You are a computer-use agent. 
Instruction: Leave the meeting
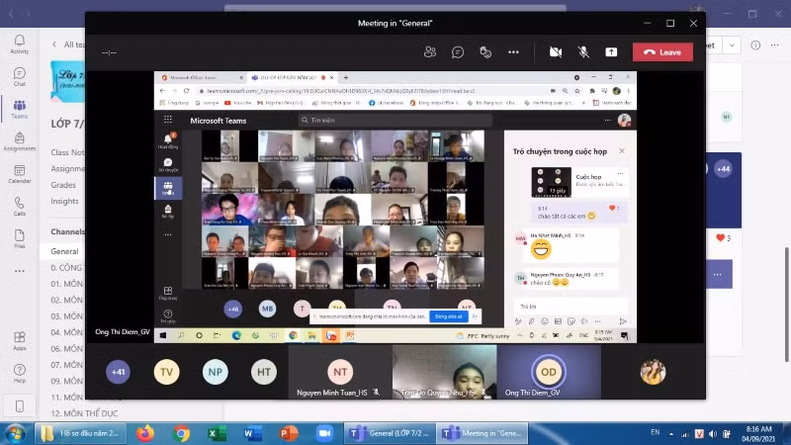[662, 51]
